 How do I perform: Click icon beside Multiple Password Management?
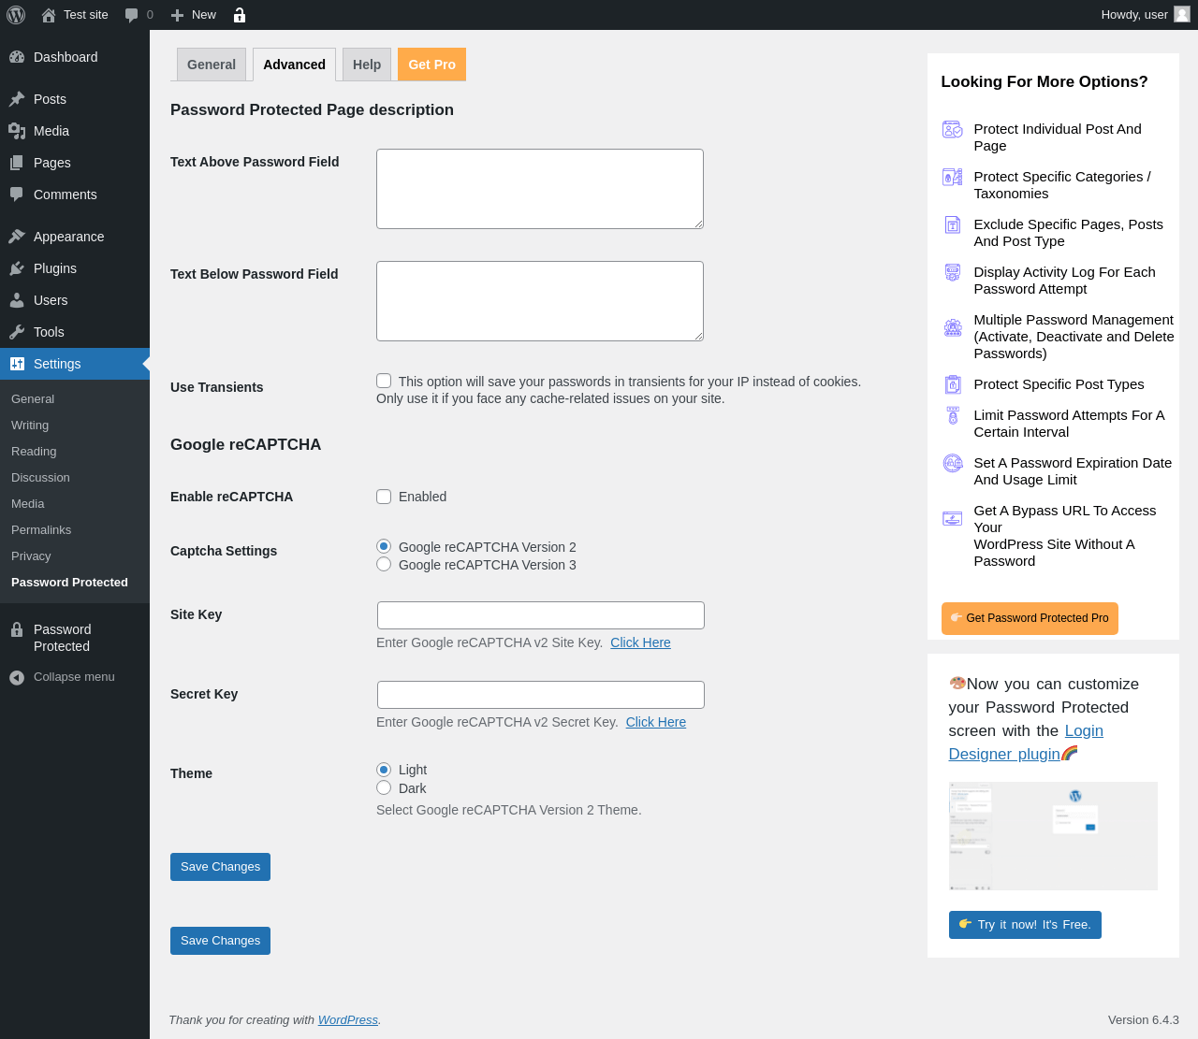tap(953, 327)
